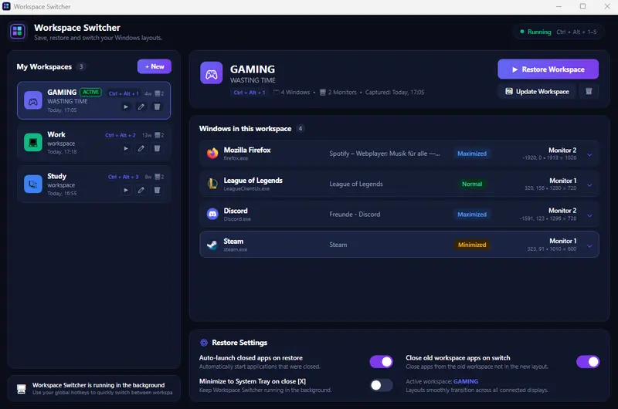Screen dimensions: 618x409
Task: Toggle Auto-launch closed apps on restore
Action: click(x=381, y=361)
